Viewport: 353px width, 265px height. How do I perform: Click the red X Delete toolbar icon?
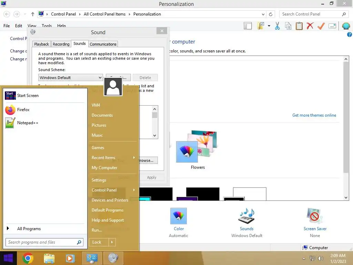tap(310, 26)
